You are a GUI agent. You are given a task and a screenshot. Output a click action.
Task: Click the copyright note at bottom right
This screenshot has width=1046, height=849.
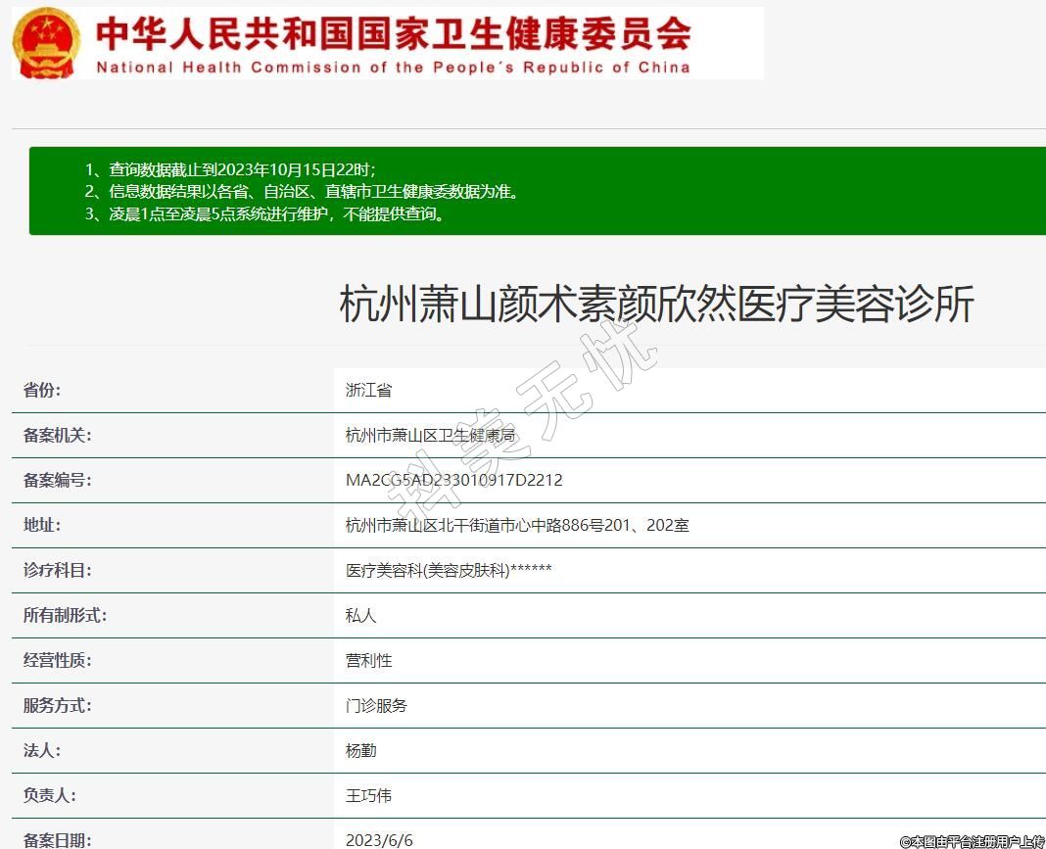coord(972,841)
